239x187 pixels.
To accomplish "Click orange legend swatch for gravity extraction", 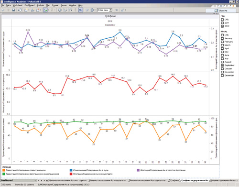I will pyautogui.click(x=4, y=170).
